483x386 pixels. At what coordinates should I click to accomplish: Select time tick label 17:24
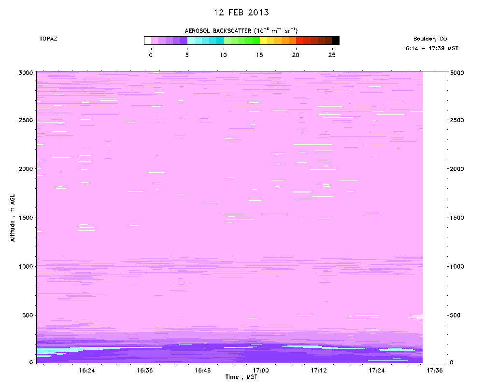(x=377, y=371)
